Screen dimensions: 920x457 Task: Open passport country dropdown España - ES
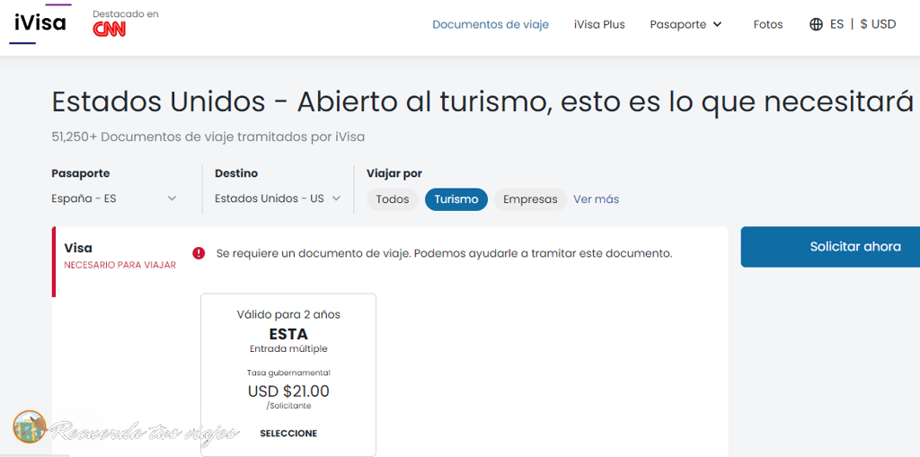click(114, 198)
